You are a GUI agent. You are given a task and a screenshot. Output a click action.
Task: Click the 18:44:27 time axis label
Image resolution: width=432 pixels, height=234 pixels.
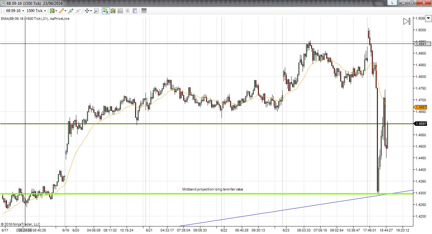coord(386,230)
